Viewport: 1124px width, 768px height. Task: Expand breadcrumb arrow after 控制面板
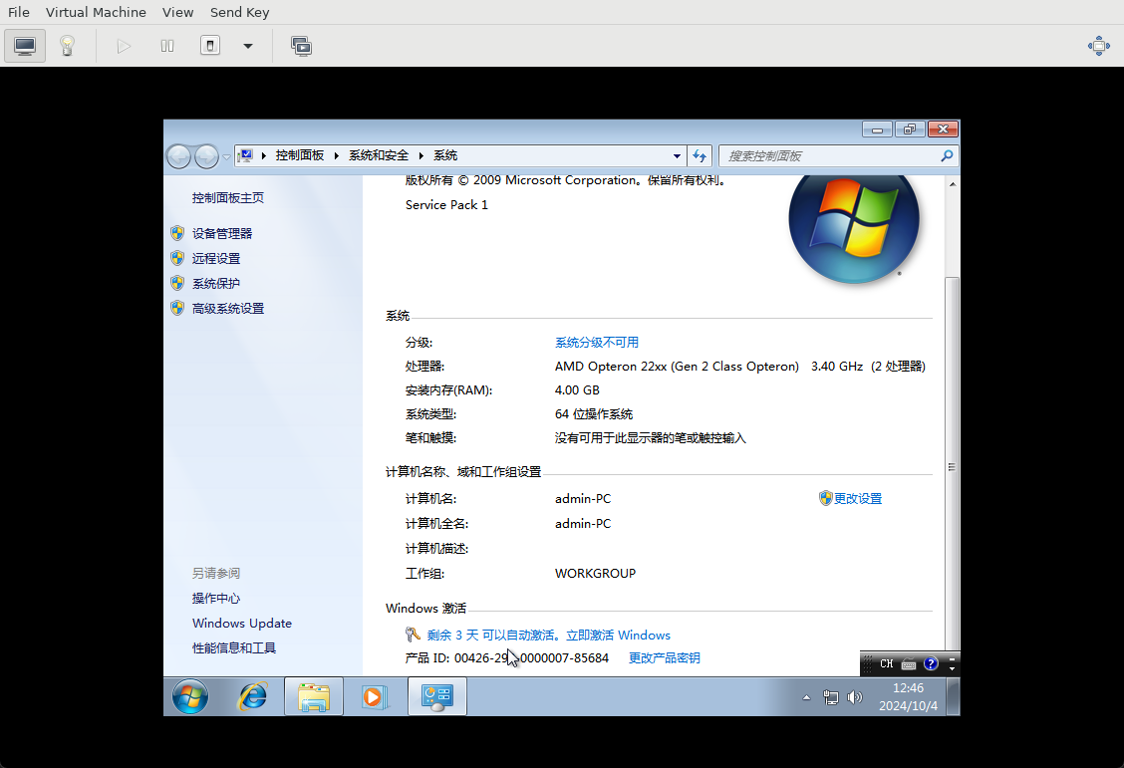(x=336, y=155)
